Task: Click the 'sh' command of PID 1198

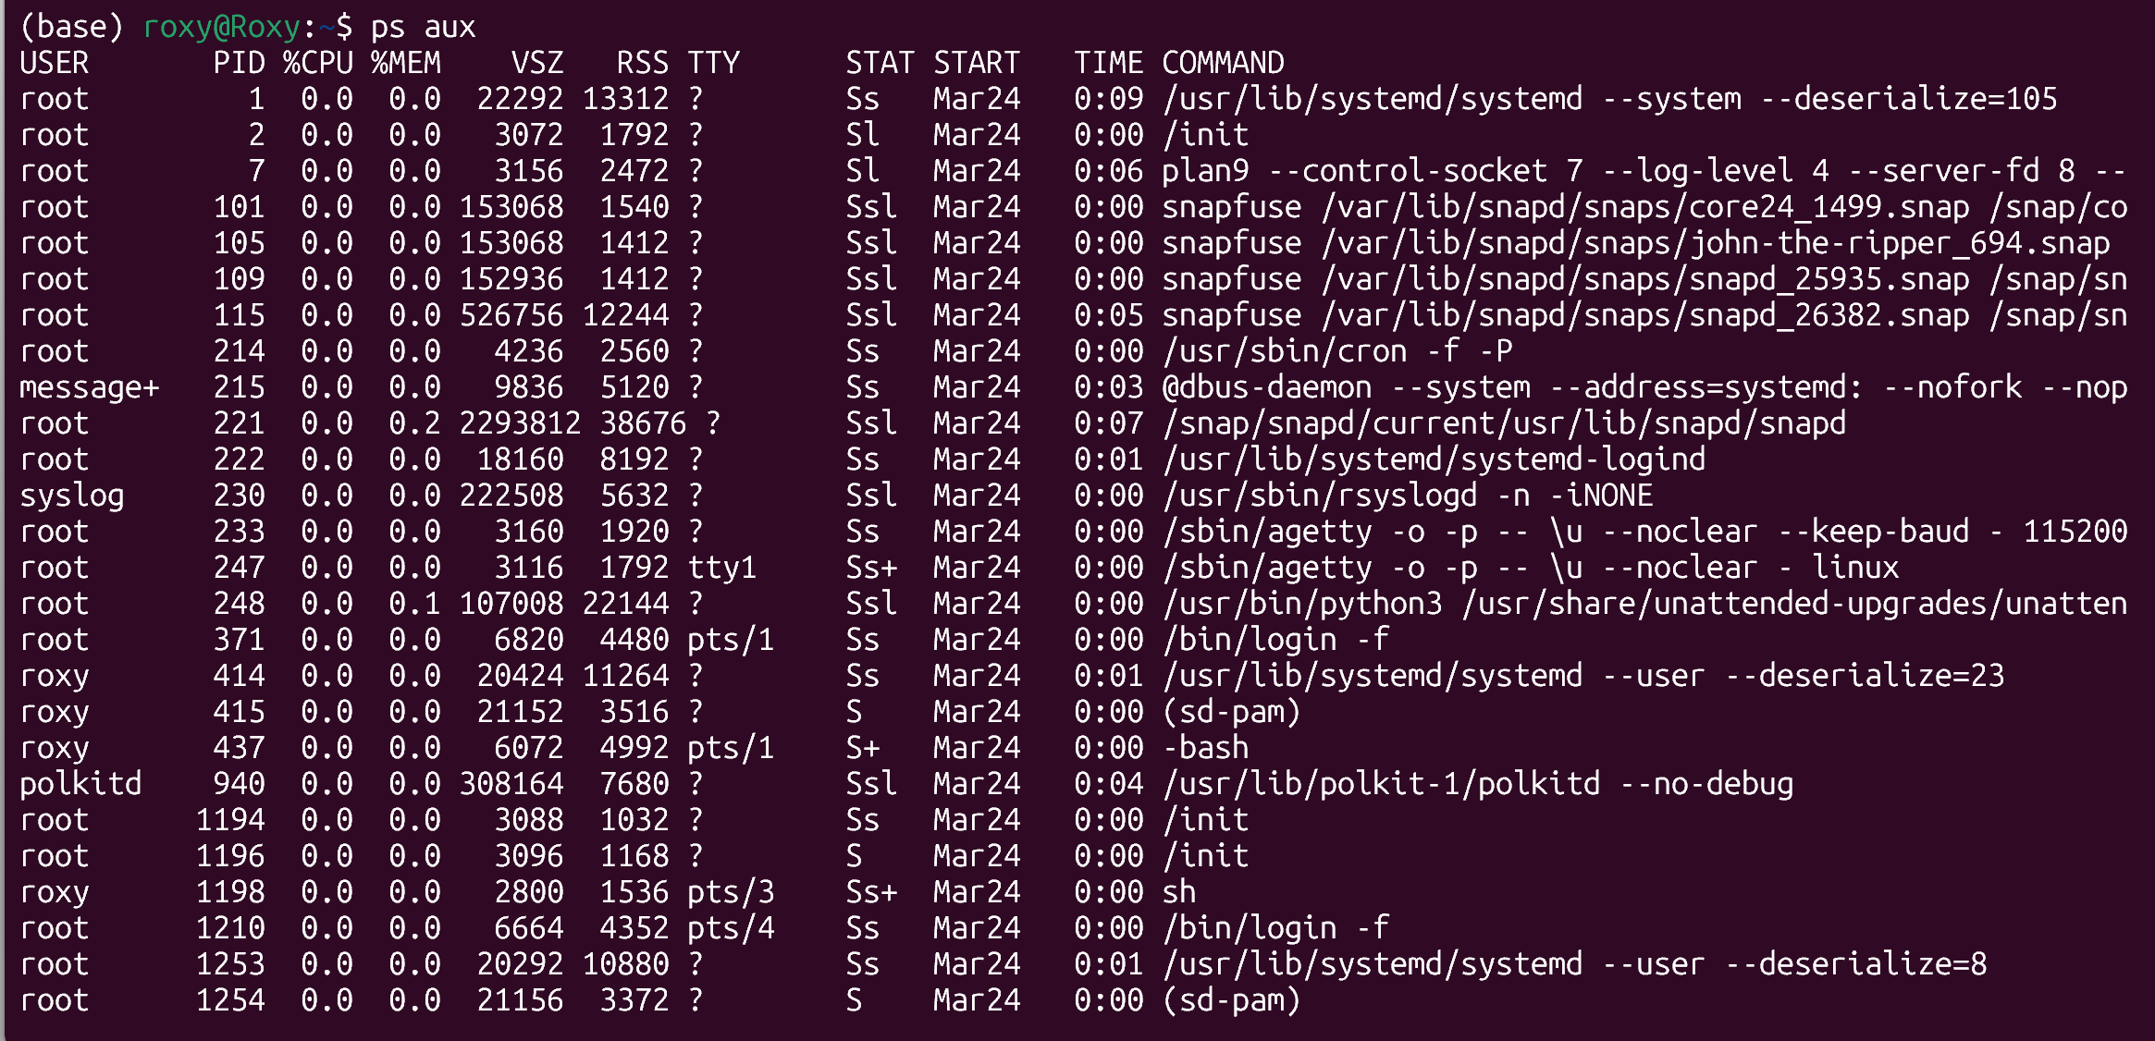Action: pyautogui.click(x=1178, y=892)
